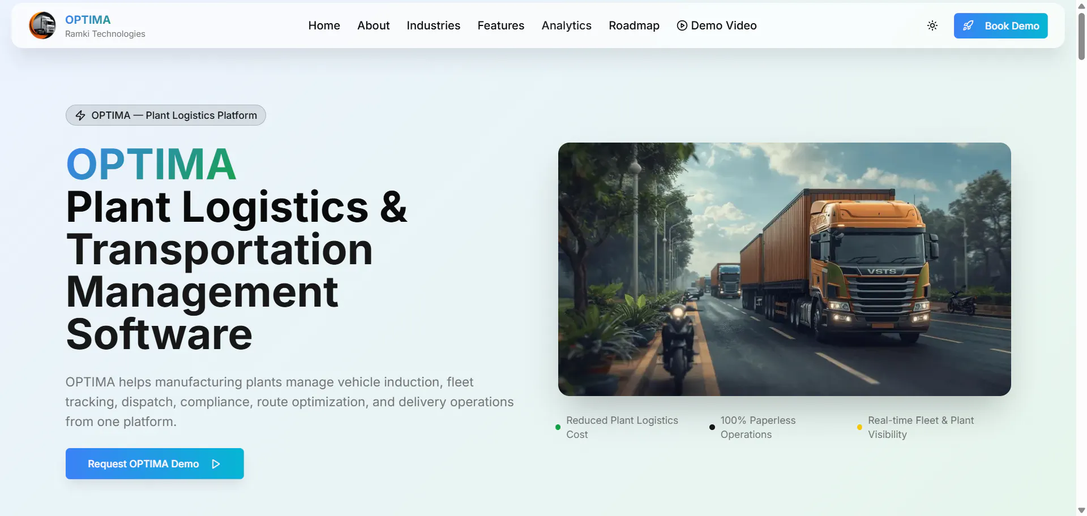This screenshot has width=1087, height=516.
Task: Click the Plant Logistics & Transportation heading
Action: pos(237,271)
